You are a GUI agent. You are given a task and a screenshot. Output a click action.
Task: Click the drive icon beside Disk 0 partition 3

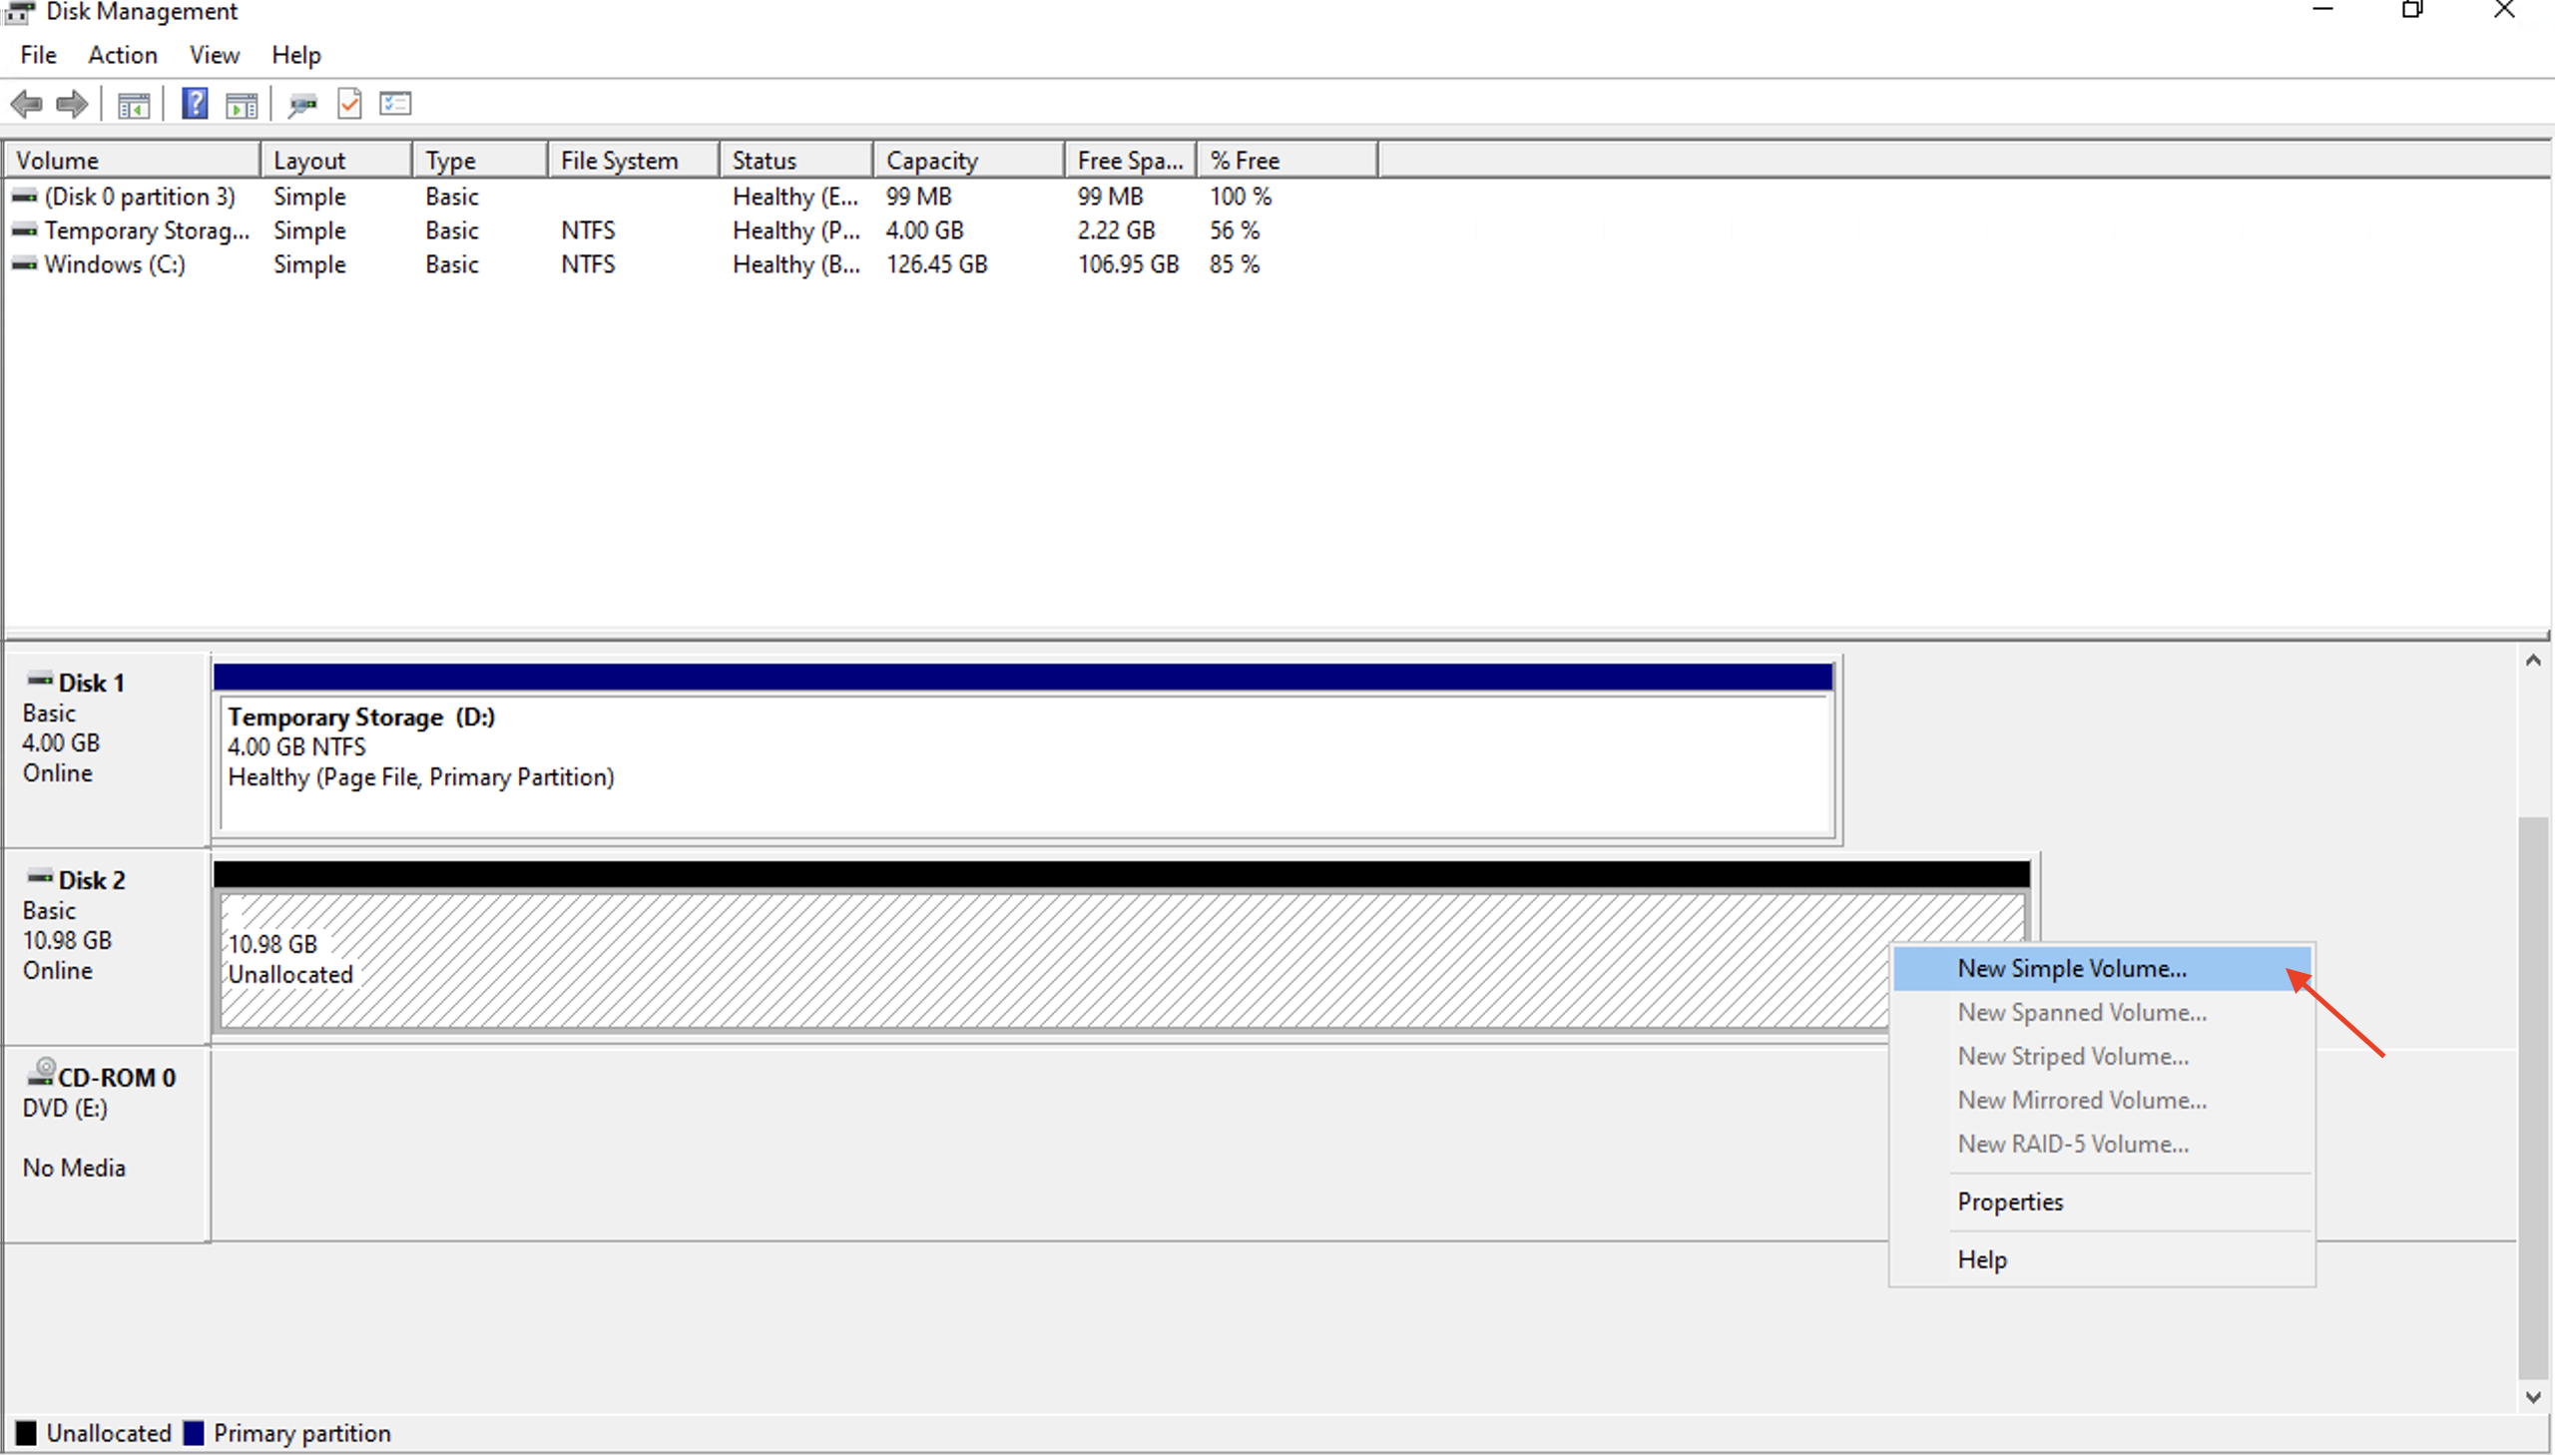click(25, 197)
